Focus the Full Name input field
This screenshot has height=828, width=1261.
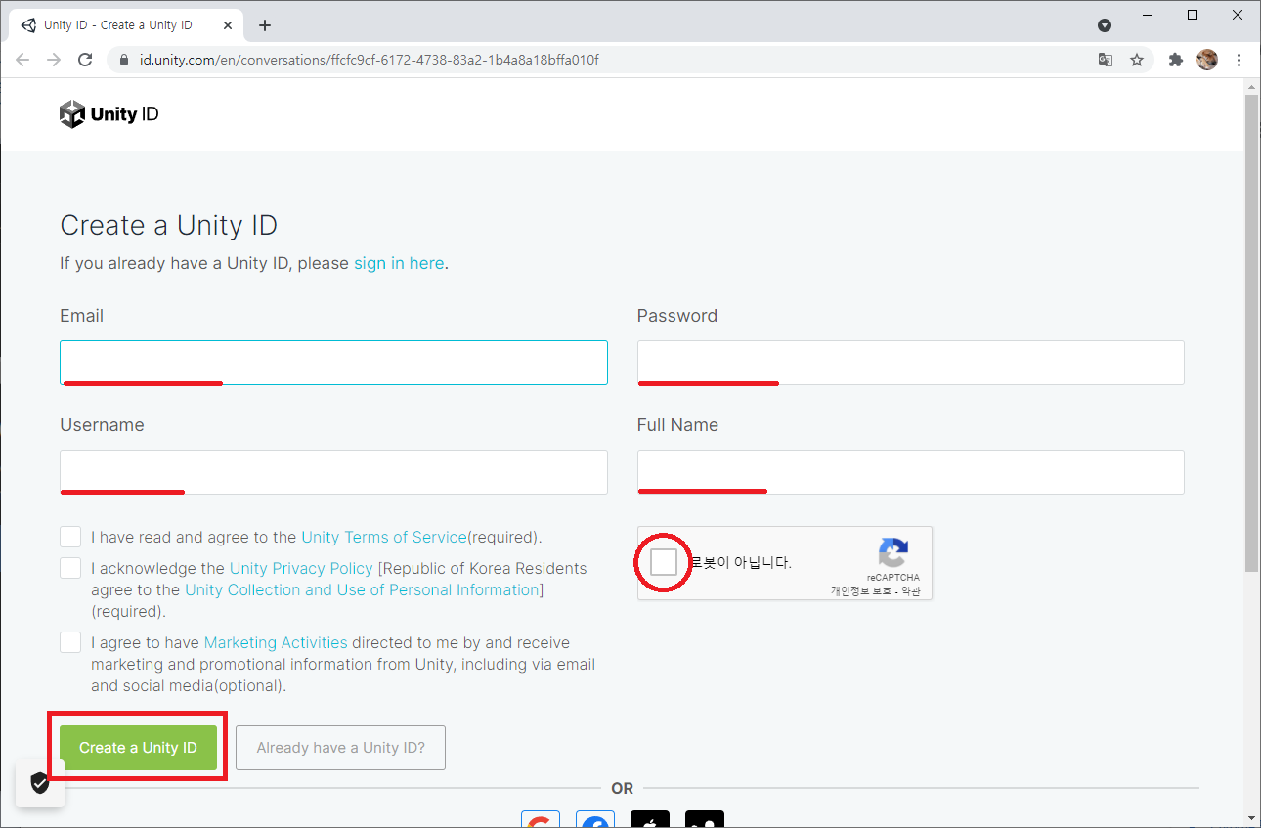coord(911,472)
